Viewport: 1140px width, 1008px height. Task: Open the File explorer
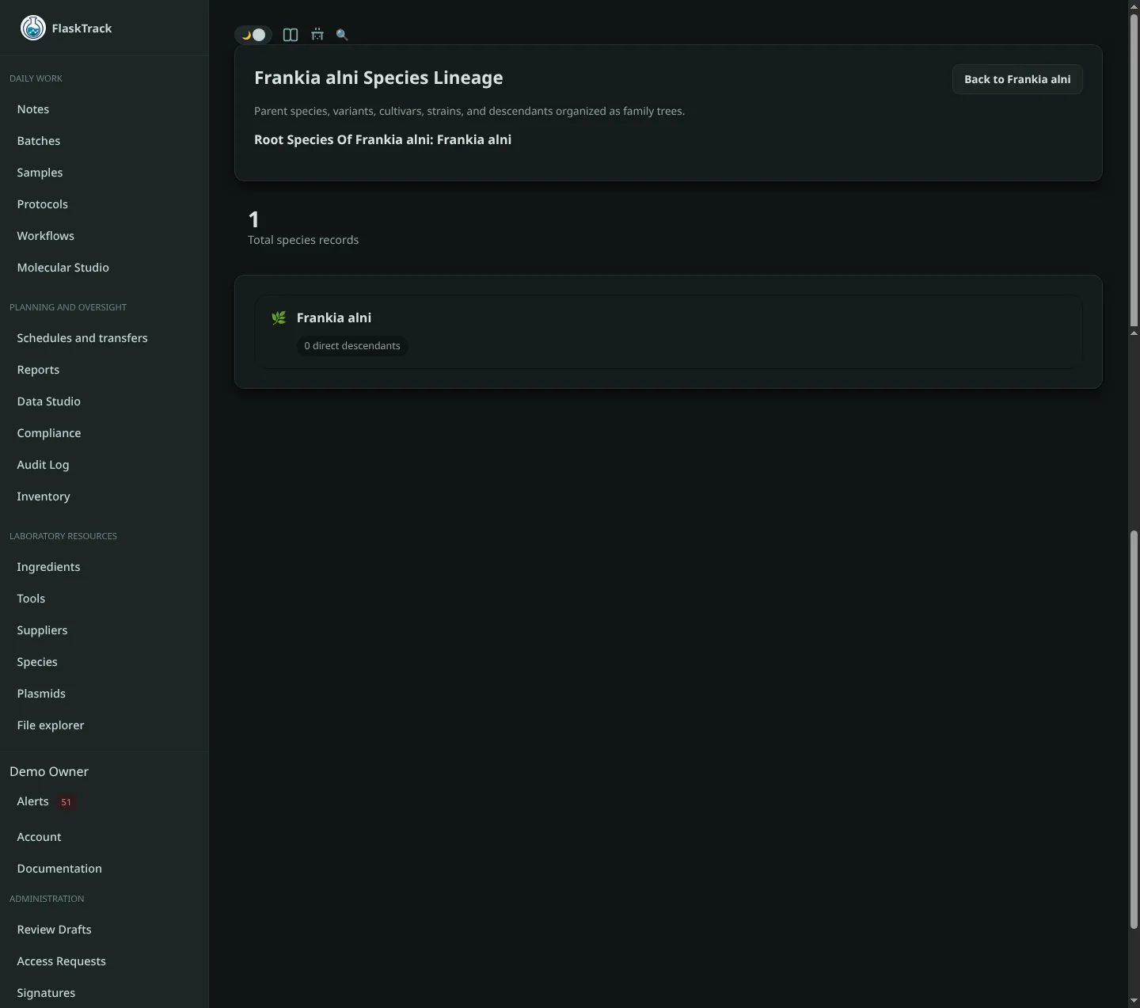(51, 725)
